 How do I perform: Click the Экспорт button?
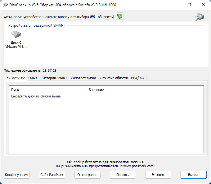(x=158, y=175)
